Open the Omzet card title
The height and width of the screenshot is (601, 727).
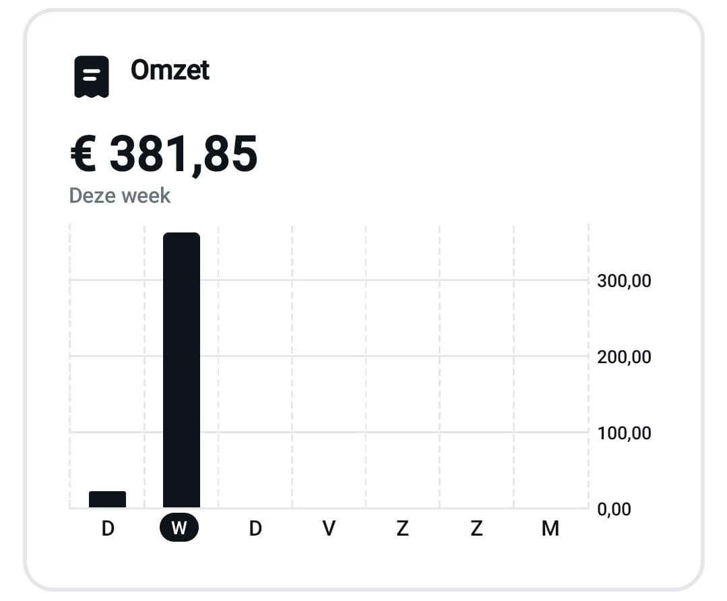[x=170, y=70]
